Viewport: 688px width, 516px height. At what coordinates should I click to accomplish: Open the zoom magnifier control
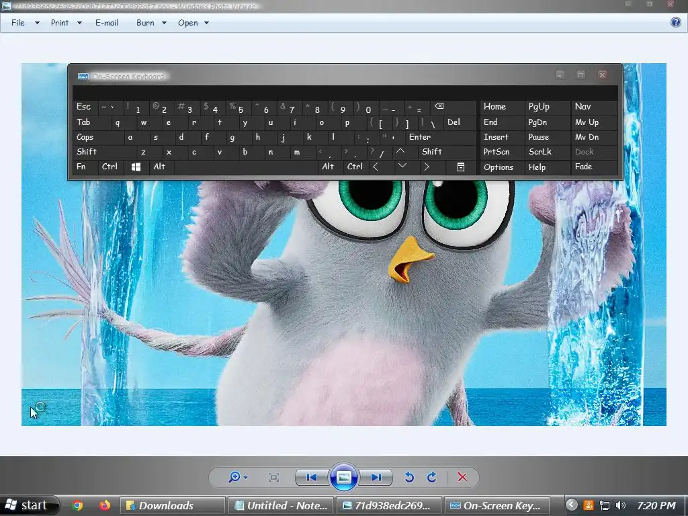point(234,477)
